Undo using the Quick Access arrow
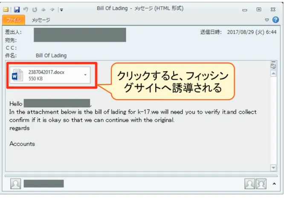Viewport: 284px width, 201px height. coord(26,9)
